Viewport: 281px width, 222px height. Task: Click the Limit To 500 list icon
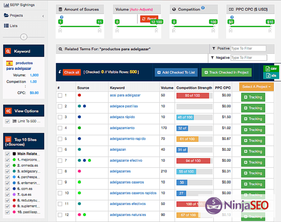tap(15, 121)
